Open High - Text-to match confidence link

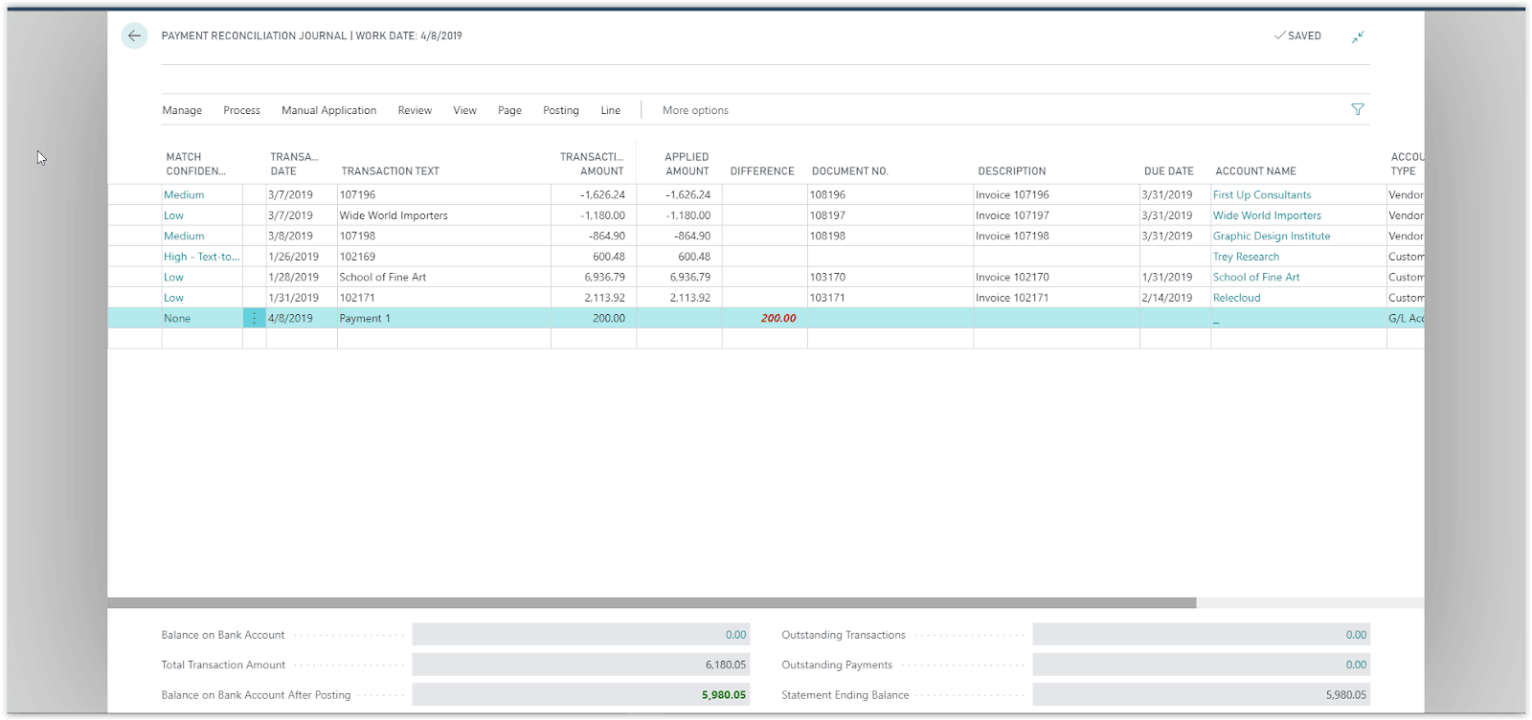202,257
